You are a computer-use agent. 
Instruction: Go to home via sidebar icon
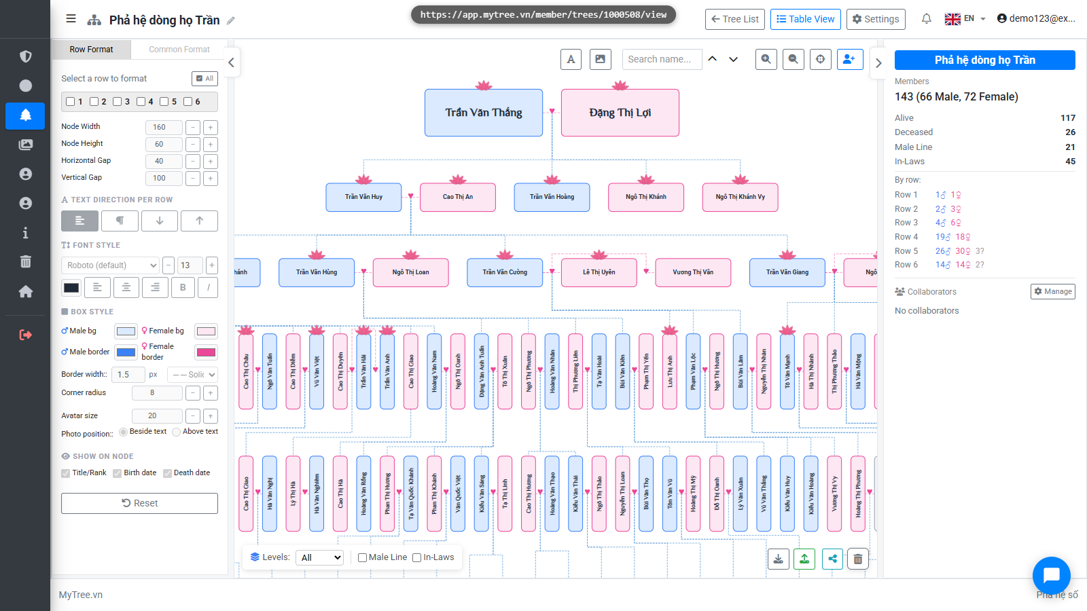point(25,291)
